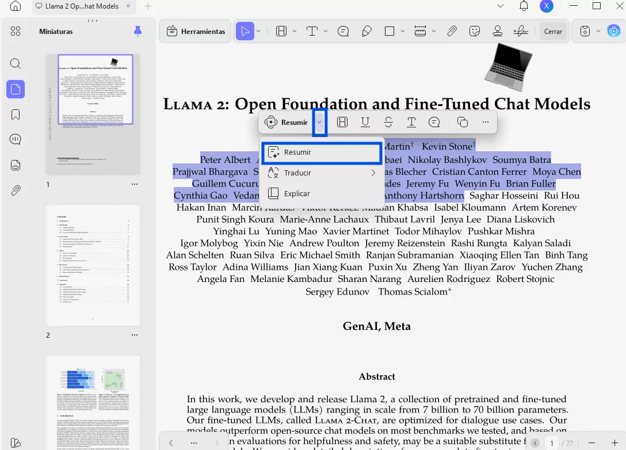
Task: Choose Explicar from the dropdown menu
Action: 322,194
